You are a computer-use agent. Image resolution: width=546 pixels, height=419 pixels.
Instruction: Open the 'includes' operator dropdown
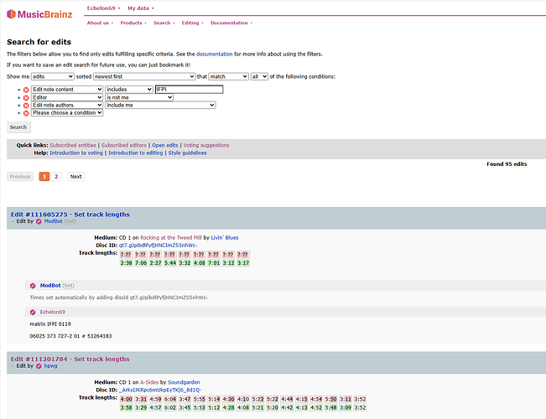(129, 90)
